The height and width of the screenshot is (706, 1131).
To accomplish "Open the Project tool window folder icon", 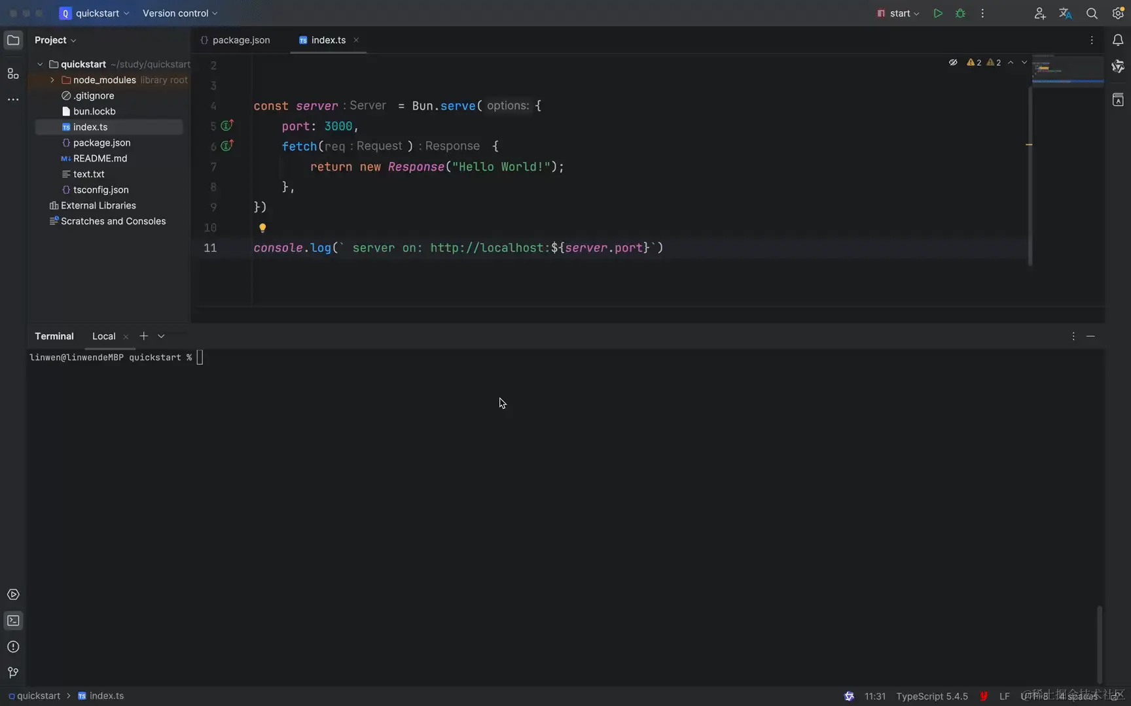I will 13,41.
